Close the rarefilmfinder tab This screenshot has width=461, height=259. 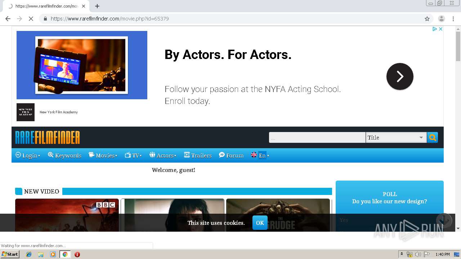84,6
